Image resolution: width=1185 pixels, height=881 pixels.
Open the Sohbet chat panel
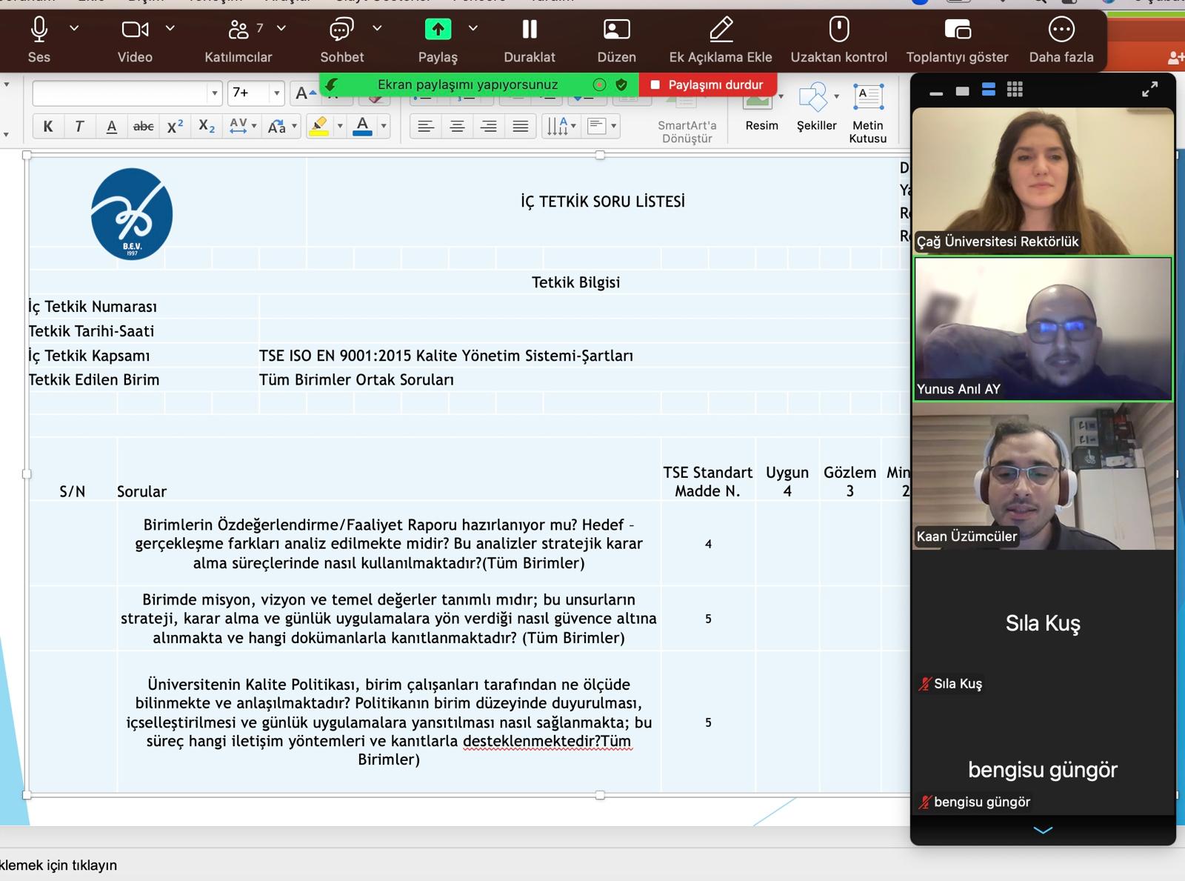coord(341,30)
